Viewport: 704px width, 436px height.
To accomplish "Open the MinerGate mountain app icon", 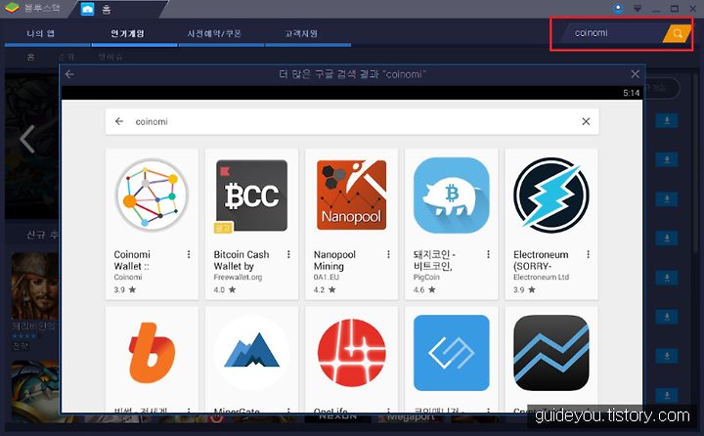I will tap(251, 353).
